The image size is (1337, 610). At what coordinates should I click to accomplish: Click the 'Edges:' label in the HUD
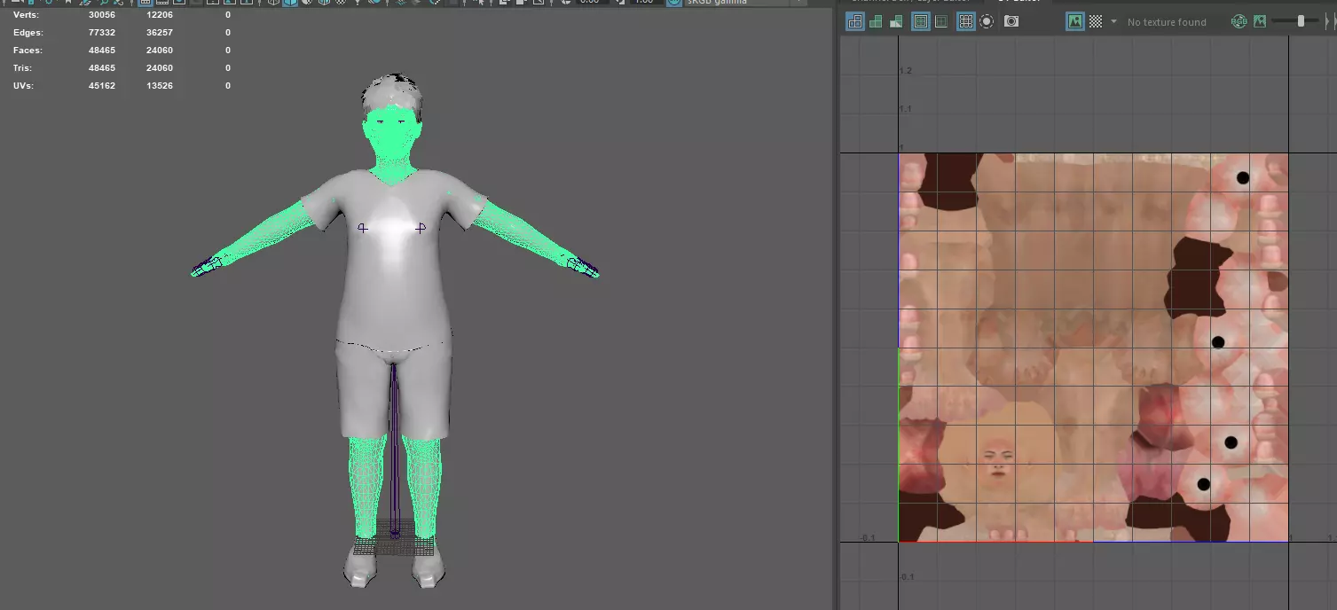(28, 33)
